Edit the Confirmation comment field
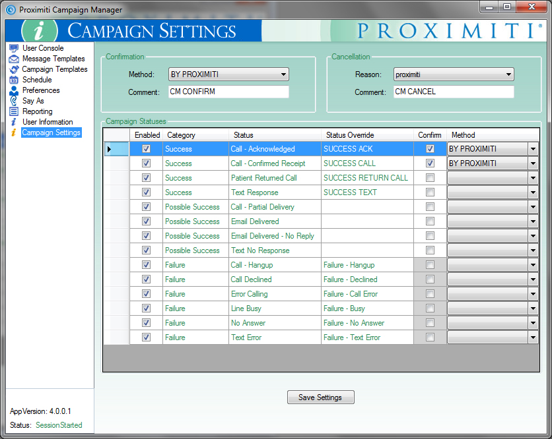Image resolution: width=552 pixels, height=439 pixels. tap(228, 92)
